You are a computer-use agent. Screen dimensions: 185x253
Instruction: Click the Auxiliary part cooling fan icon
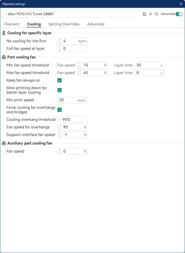point(4,143)
